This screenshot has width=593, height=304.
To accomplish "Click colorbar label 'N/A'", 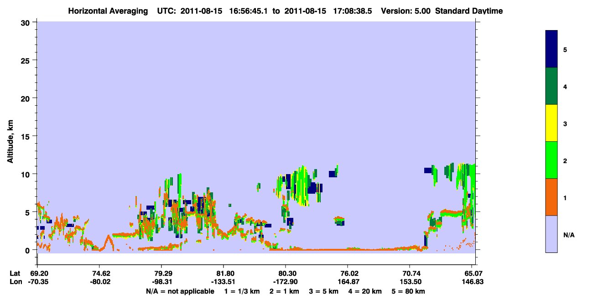I will click(x=568, y=235).
